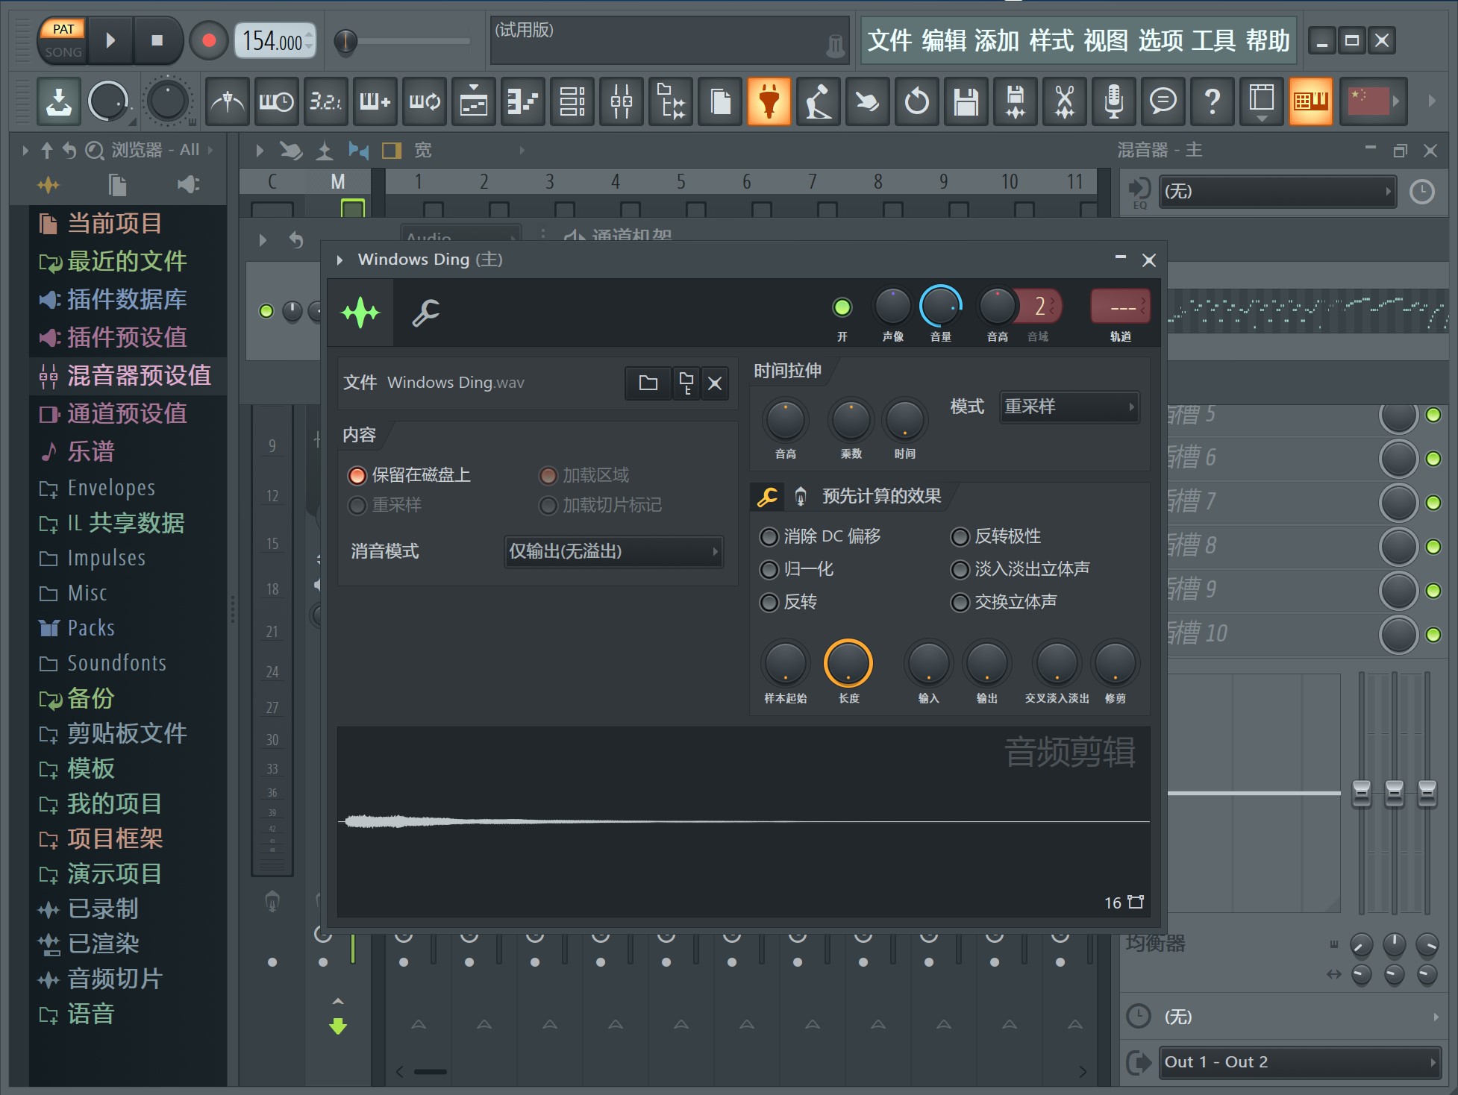Image resolution: width=1458 pixels, height=1095 pixels.
Task: Open the Out 1 - Out 2 output dropdown
Action: coord(1300,1062)
